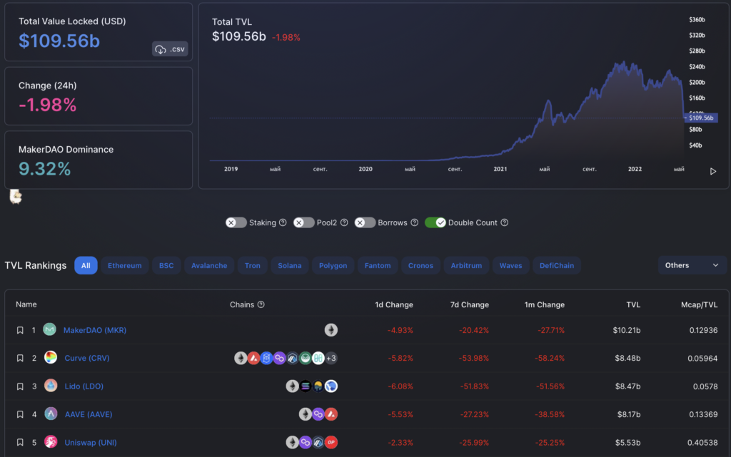731x457 pixels.
Task: Expand the +3 hidden chains on Curve's row
Action: pyautogui.click(x=331, y=358)
